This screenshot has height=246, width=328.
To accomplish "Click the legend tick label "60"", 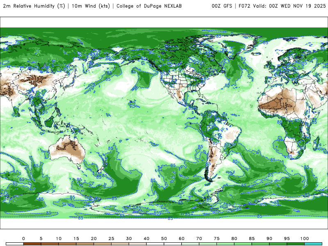I will (x=182, y=239).
